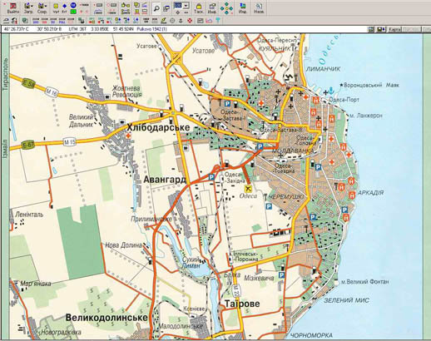The width and height of the screenshot is (431, 341).
Task: Click the Великодолинське map label
Action: tap(107, 318)
